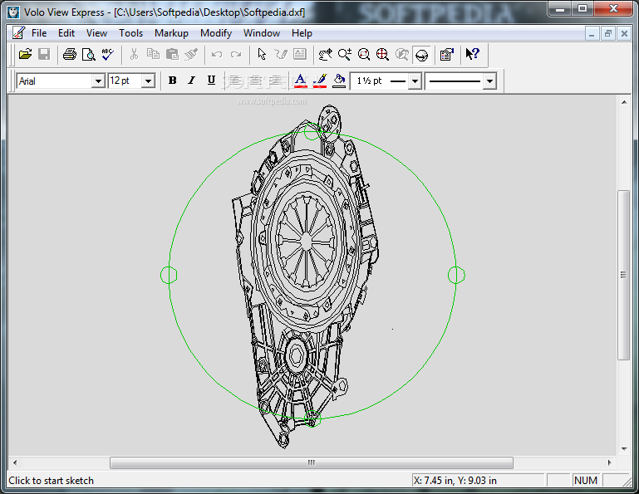Open the Help menu
This screenshot has width=639, height=494.
pyautogui.click(x=302, y=33)
